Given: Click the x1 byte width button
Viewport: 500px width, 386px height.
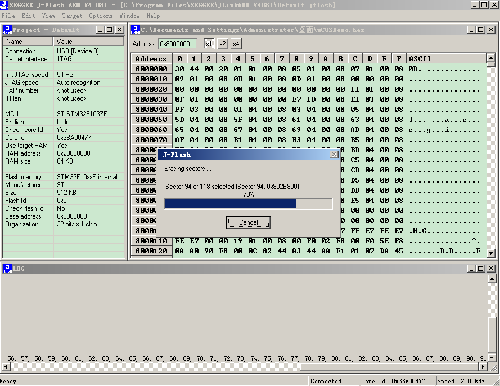Looking at the screenshot, I should tap(209, 44).
